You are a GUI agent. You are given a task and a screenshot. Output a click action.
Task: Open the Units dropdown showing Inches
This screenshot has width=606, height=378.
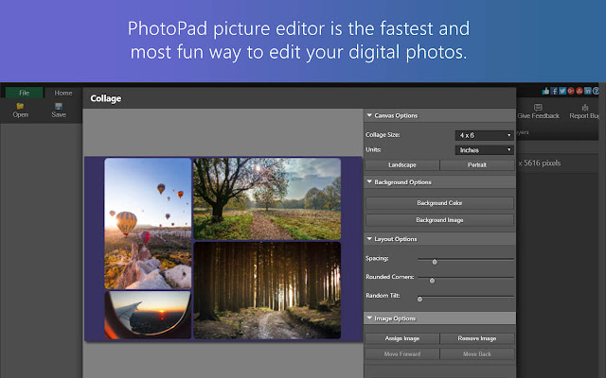(484, 149)
